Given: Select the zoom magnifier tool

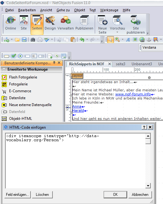Looking at the screenshot, I should 117,40.
